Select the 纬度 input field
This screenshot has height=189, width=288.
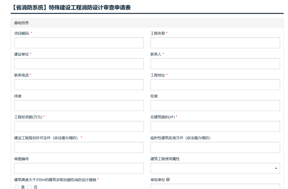point(79,106)
